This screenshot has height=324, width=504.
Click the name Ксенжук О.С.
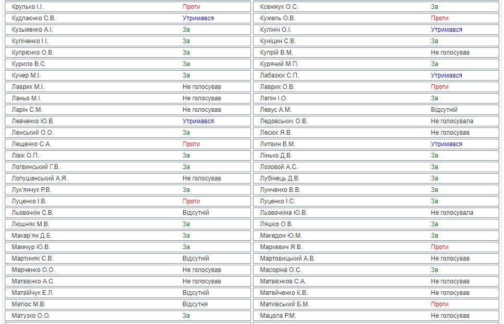click(x=279, y=7)
